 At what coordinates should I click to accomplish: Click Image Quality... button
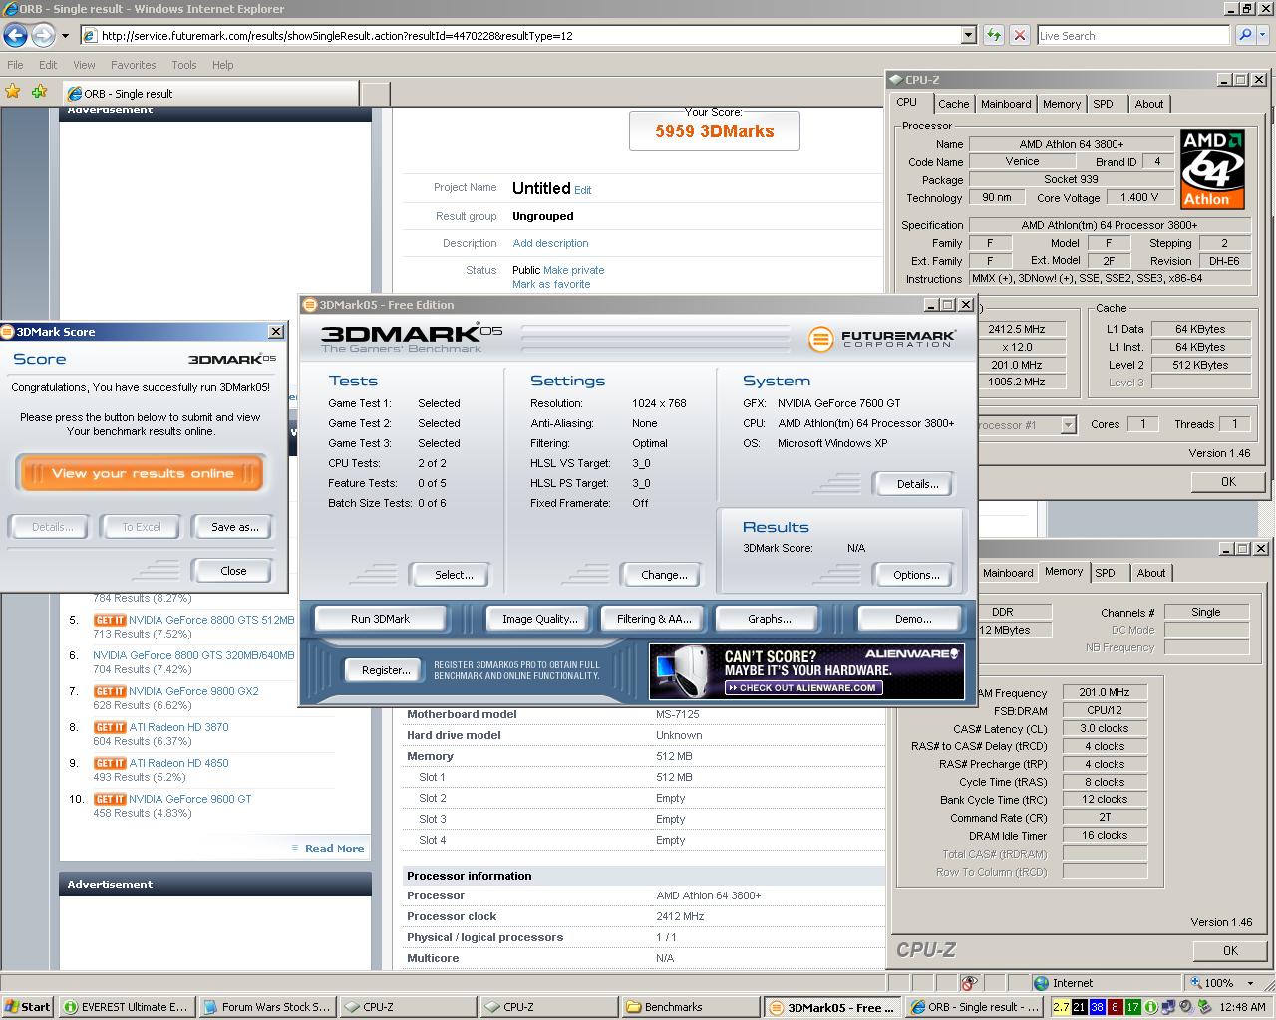pos(539,619)
